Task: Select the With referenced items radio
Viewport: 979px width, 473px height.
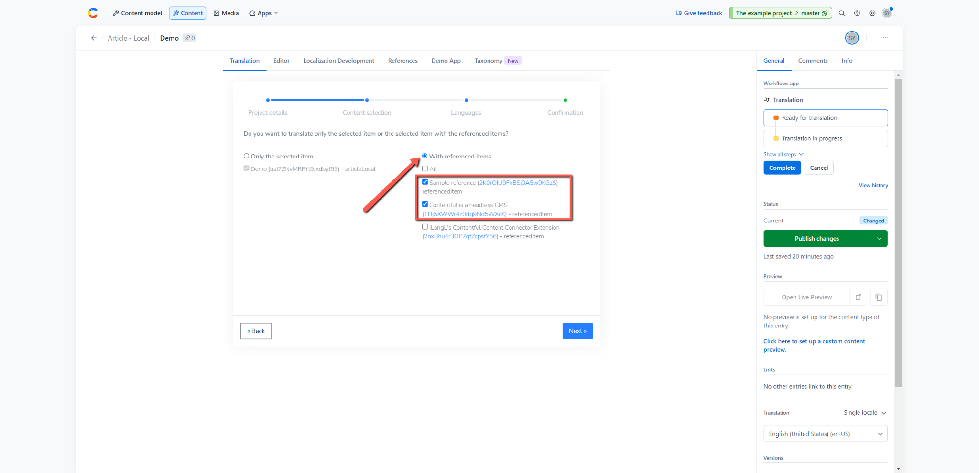Action: tap(424, 156)
